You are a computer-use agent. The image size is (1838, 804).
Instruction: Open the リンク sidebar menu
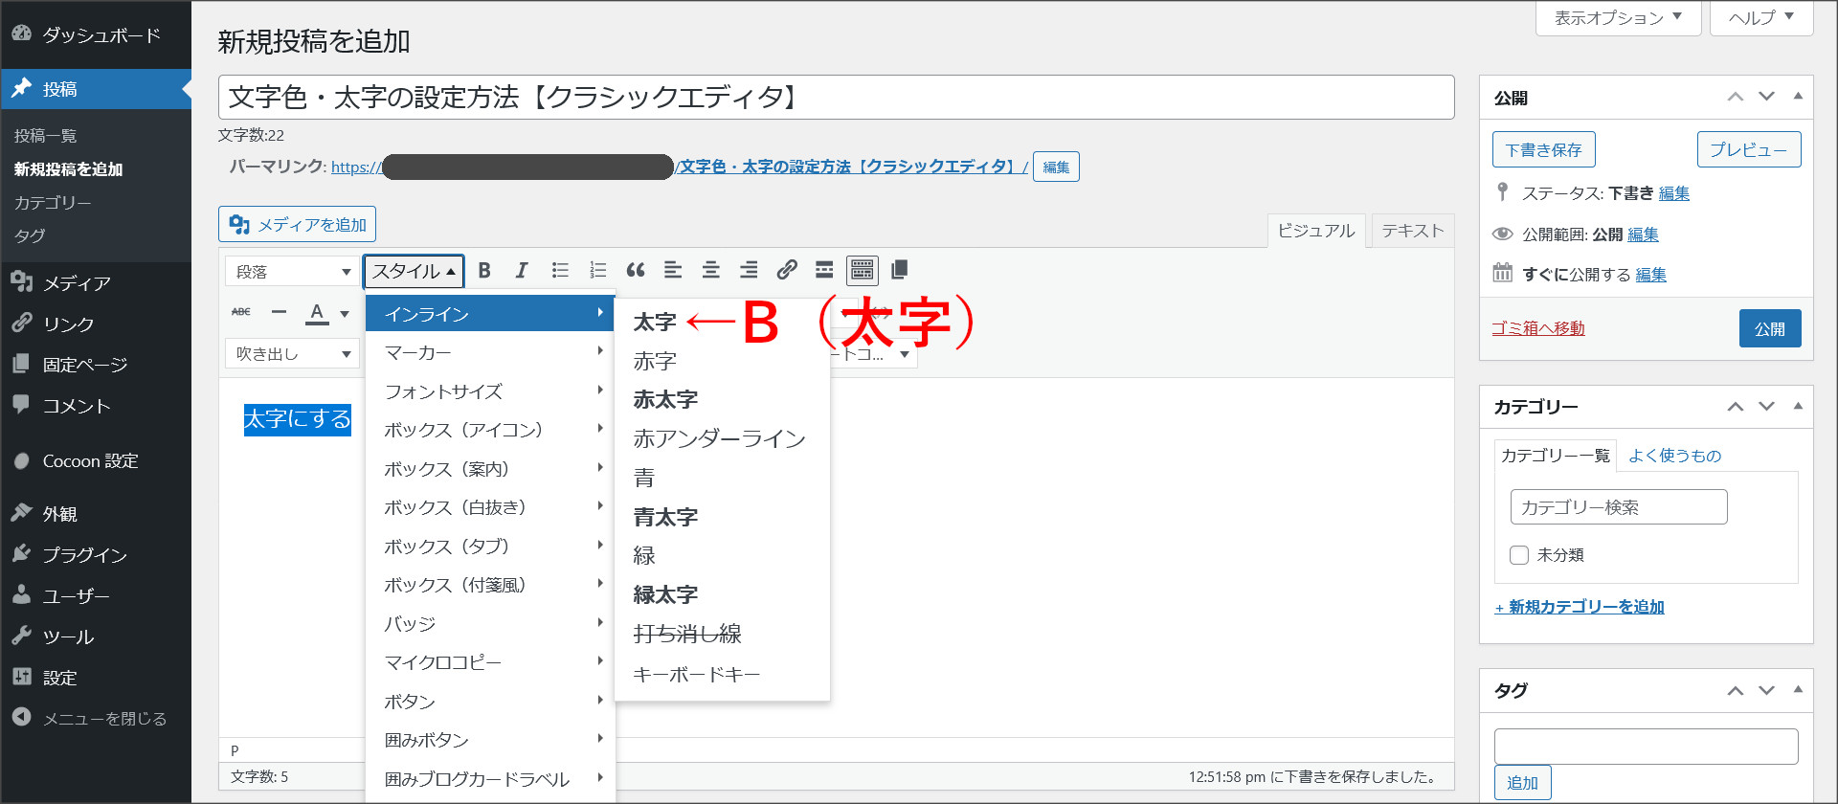96,324
